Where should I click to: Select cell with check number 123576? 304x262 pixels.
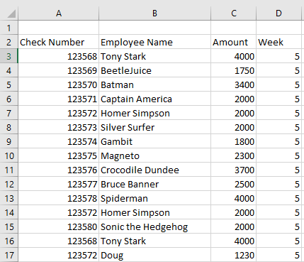59,170
